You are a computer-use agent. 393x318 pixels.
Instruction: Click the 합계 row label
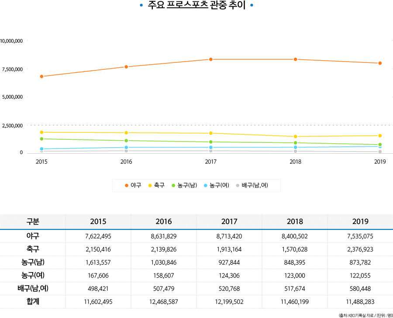click(33, 301)
